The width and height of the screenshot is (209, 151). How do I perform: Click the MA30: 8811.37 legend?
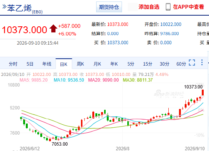tap(138, 80)
